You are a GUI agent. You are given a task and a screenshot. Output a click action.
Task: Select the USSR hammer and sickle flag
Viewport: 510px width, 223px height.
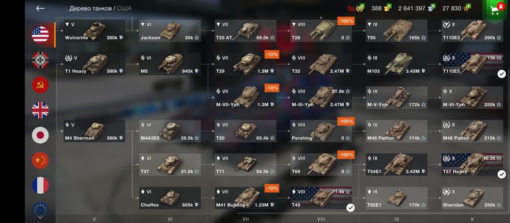(40, 85)
